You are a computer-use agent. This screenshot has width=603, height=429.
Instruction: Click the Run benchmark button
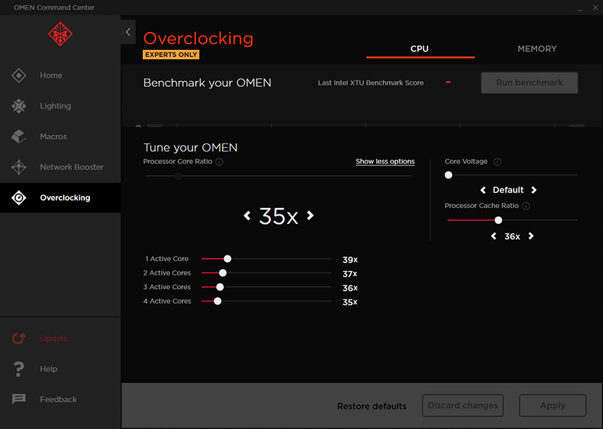[529, 83]
